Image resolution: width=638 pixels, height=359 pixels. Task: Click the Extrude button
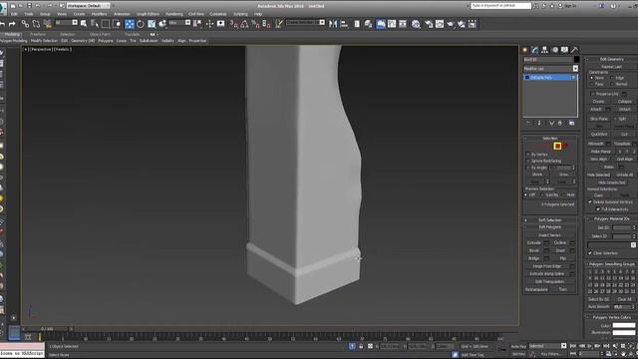(534, 243)
